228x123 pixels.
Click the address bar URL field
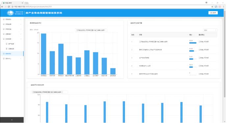click(x=111, y=7)
